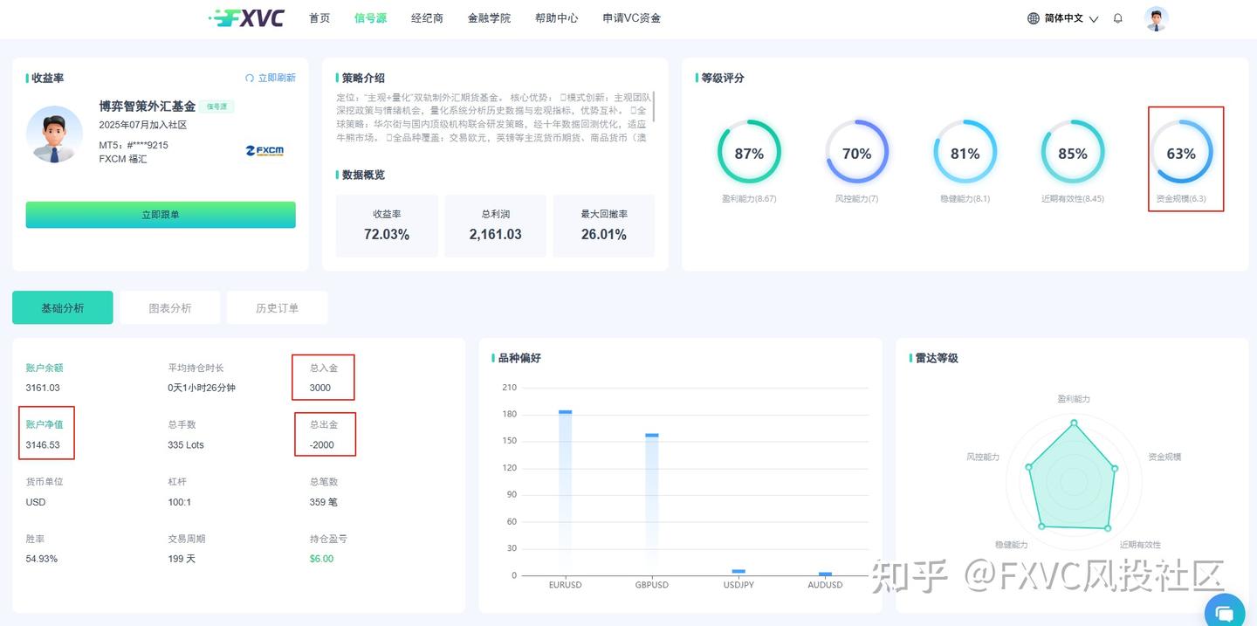Click the user profile avatar top right

(1156, 17)
